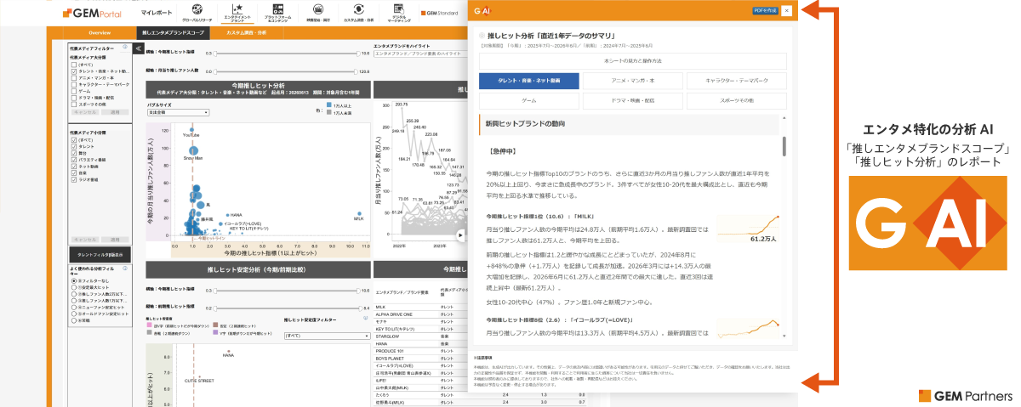Click the play arrow on the line chart
This screenshot has height=407, width=1021.
pyautogui.click(x=460, y=235)
